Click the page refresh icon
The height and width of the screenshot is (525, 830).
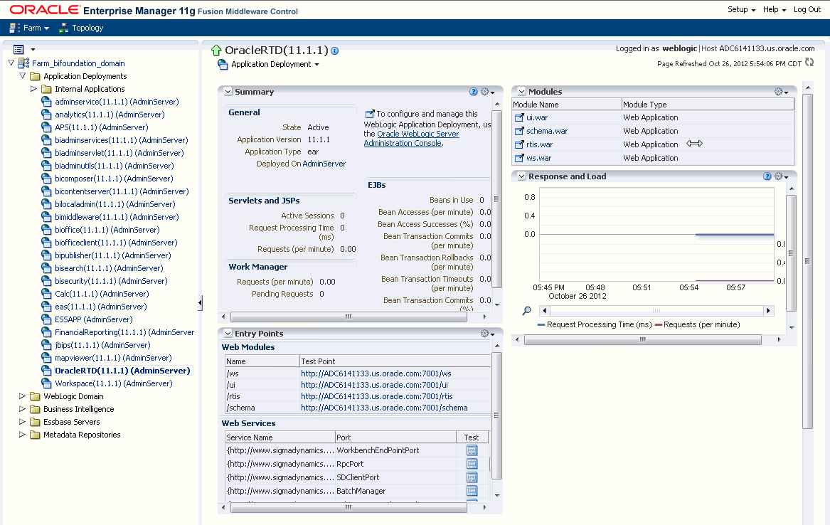tap(809, 63)
